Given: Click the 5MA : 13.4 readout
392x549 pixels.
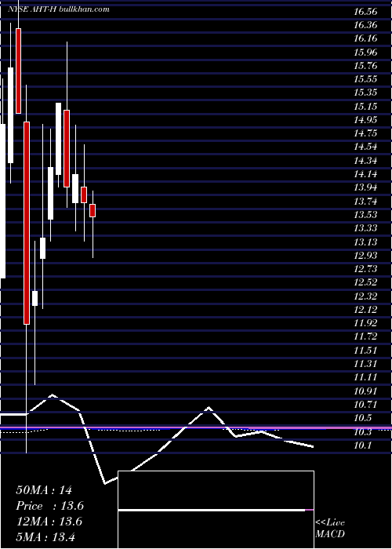Looking at the screenshot, I should tap(45, 537).
